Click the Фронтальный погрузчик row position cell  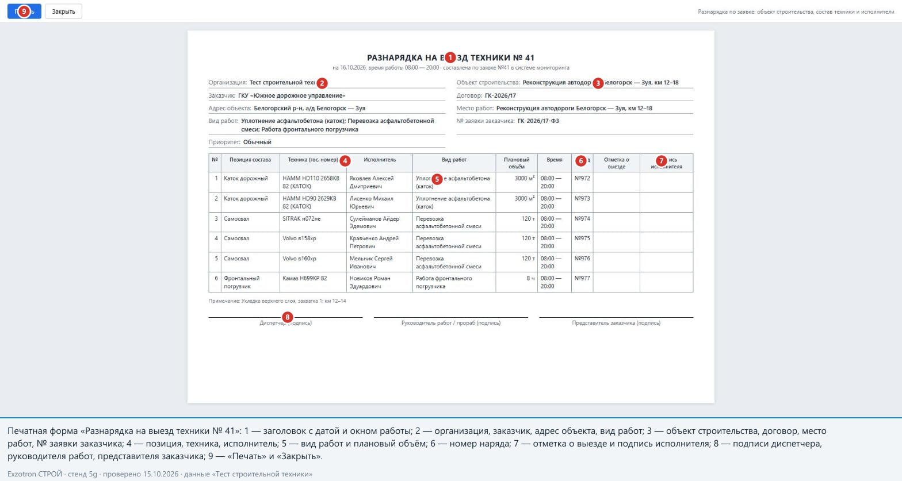coord(250,282)
